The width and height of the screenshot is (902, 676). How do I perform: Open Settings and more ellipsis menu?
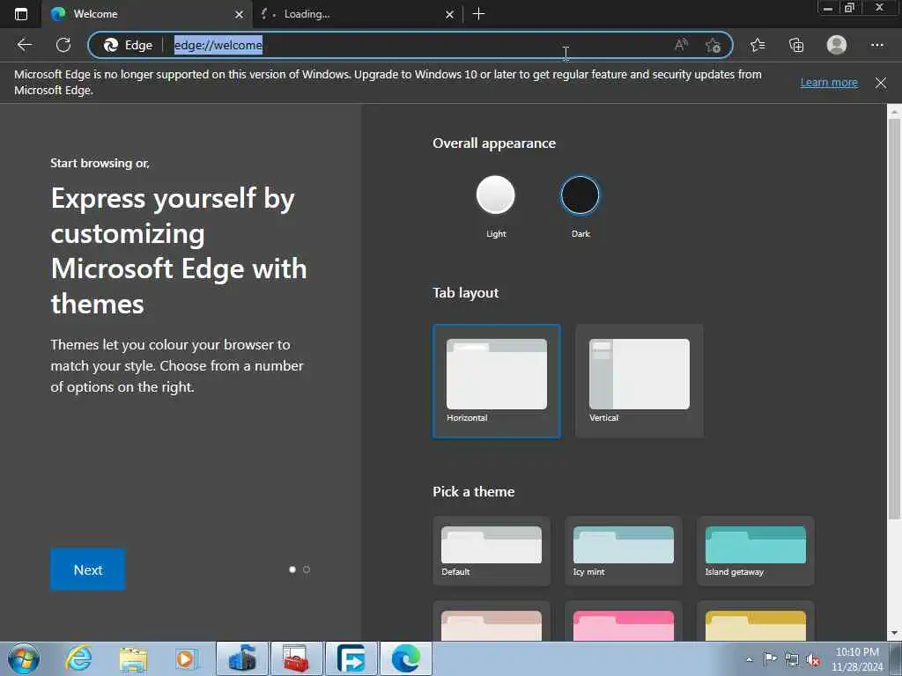[876, 45]
